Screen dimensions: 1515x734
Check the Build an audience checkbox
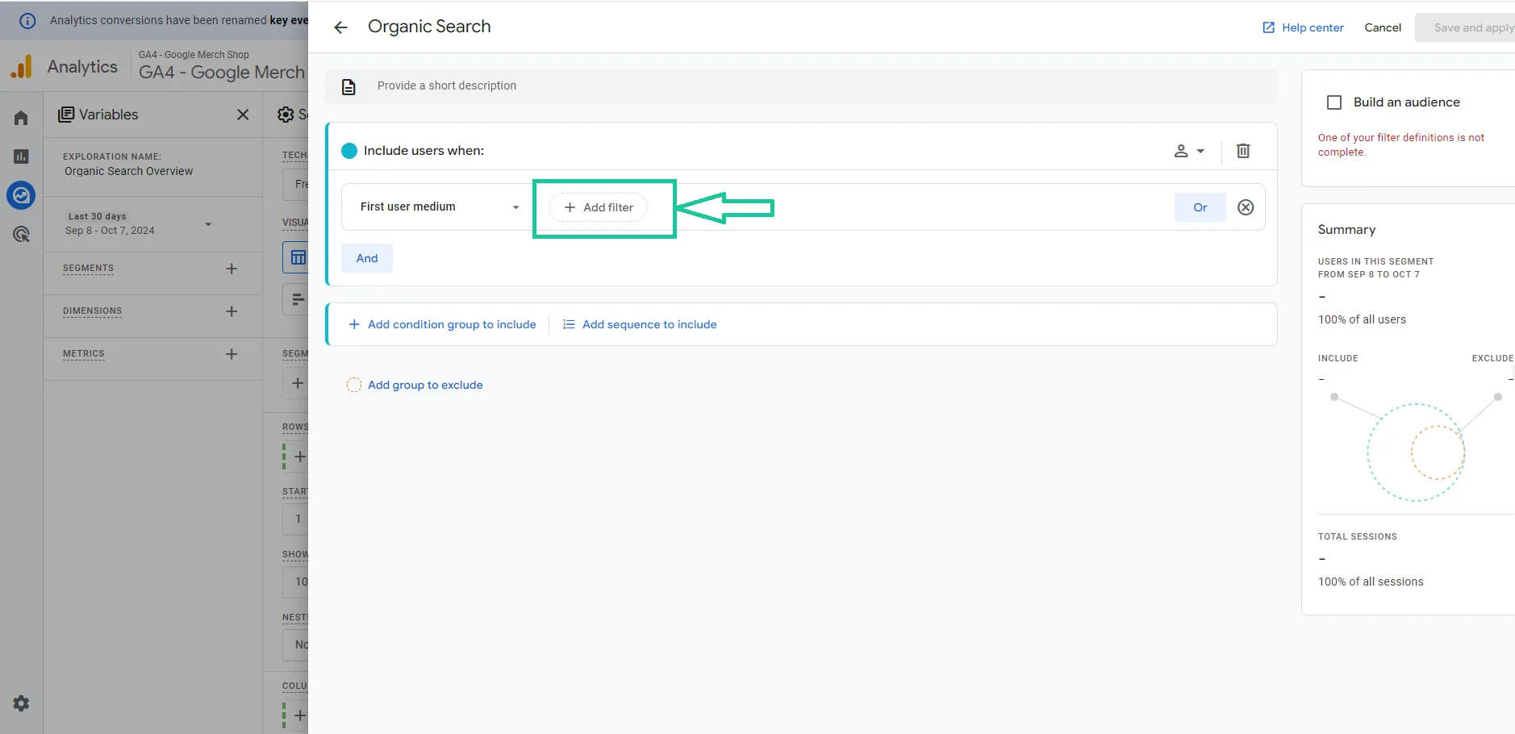pyautogui.click(x=1334, y=102)
